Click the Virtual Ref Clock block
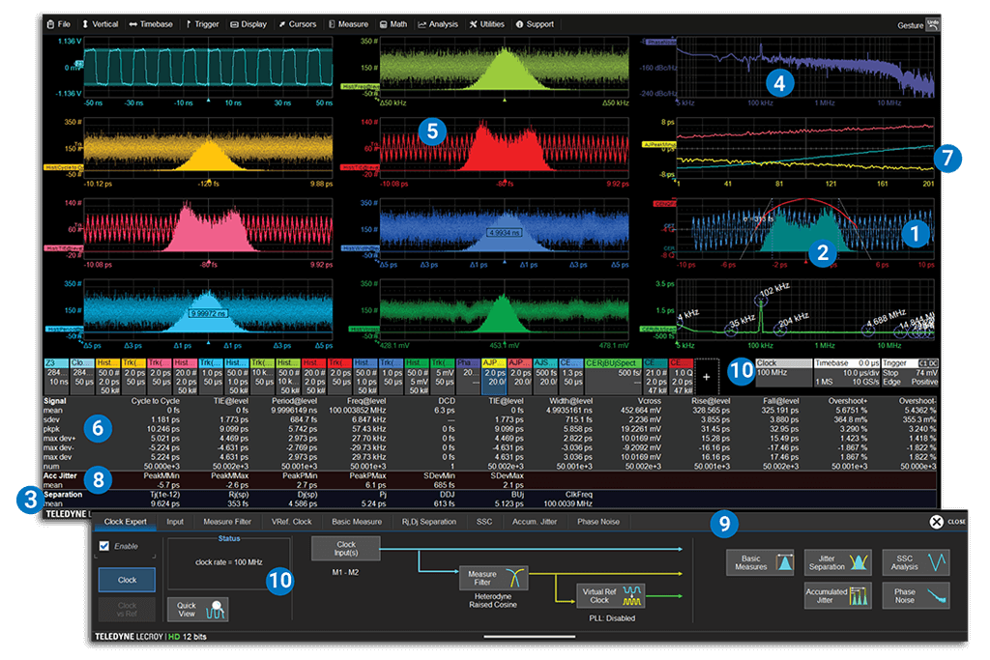This screenshot has height=660, width=990. point(609,595)
